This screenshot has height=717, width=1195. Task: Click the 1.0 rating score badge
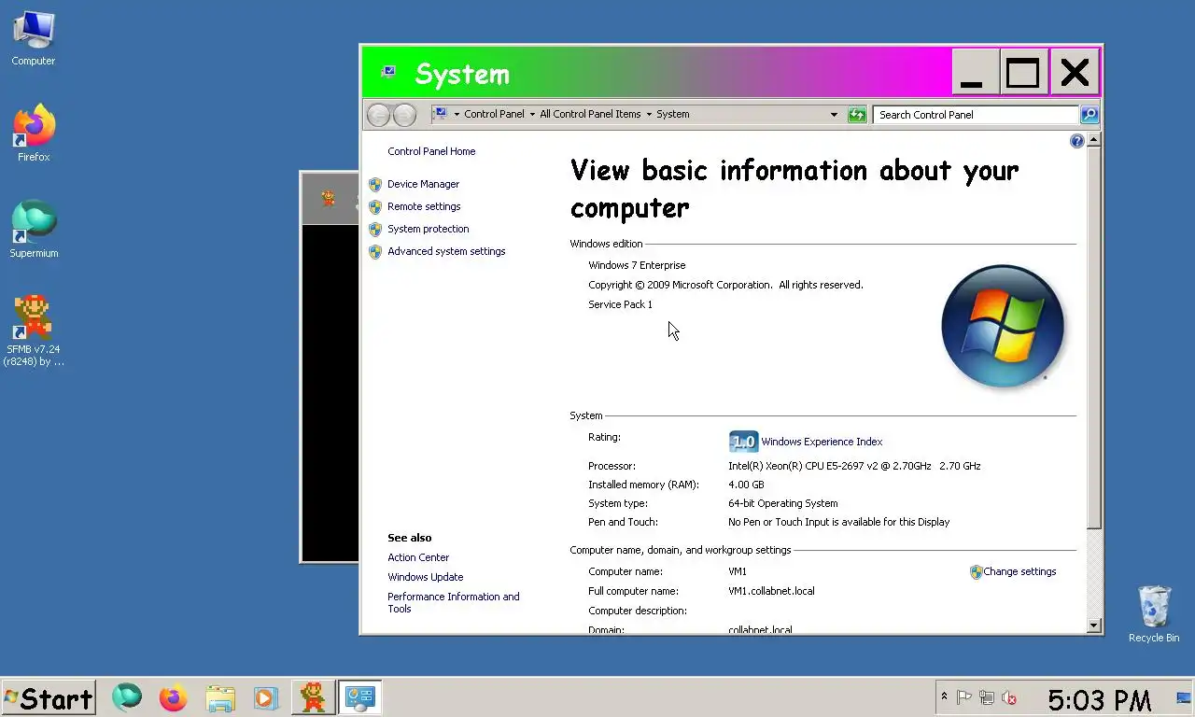click(743, 442)
